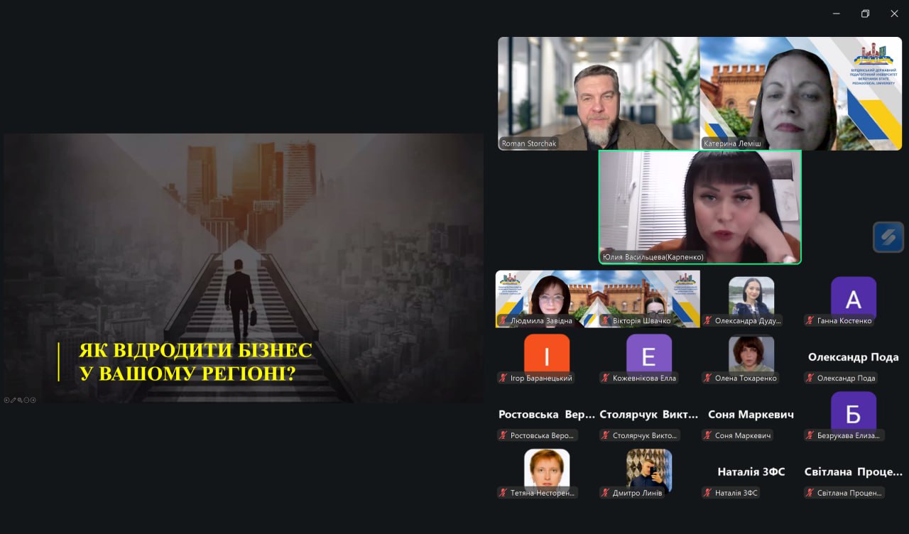Select Roman Storchak's video tile
909x534 pixels.
coord(598,92)
